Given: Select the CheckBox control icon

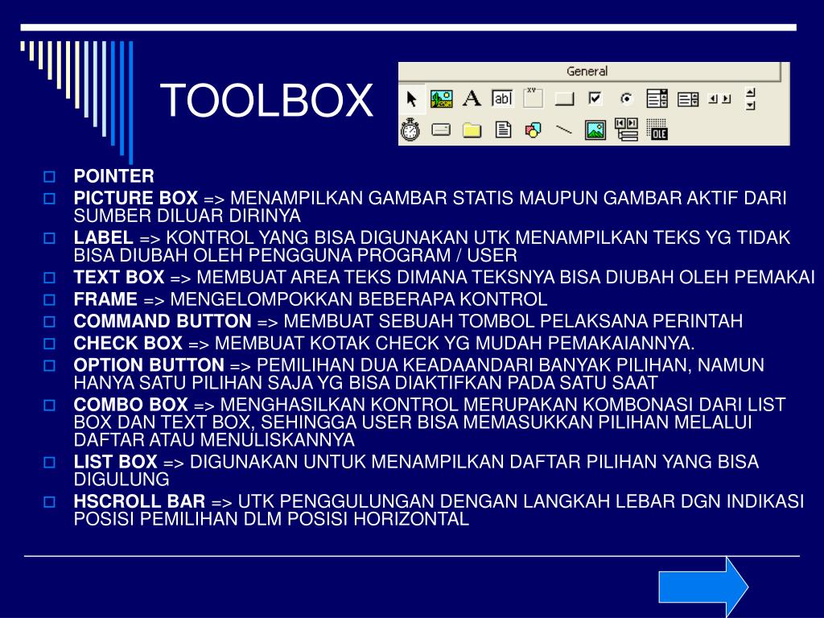Looking at the screenshot, I should point(595,98).
